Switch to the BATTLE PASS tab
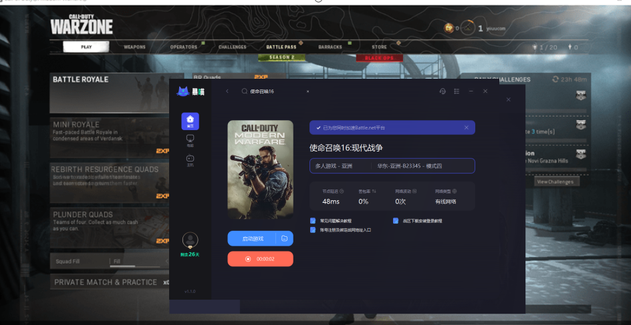631x325 pixels. [x=281, y=47]
